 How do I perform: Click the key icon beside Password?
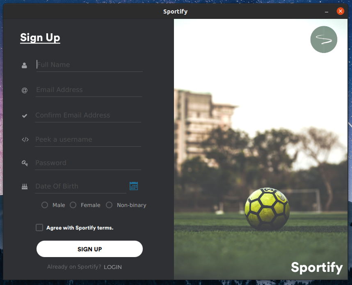pos(25,163)
